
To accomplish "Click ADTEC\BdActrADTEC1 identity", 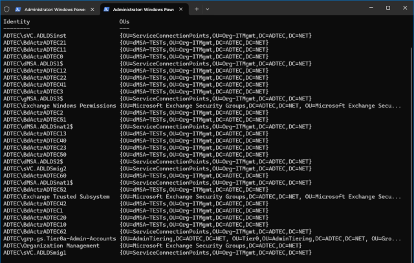I will [33, 211].
